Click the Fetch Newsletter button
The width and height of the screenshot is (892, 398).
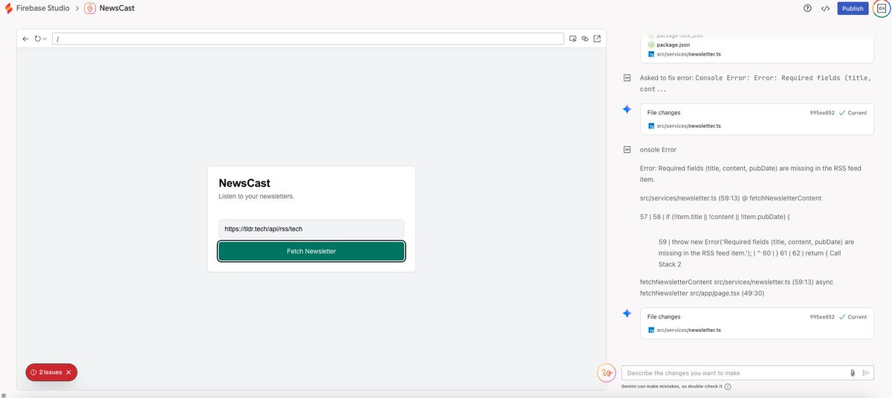tap(311, 251)
